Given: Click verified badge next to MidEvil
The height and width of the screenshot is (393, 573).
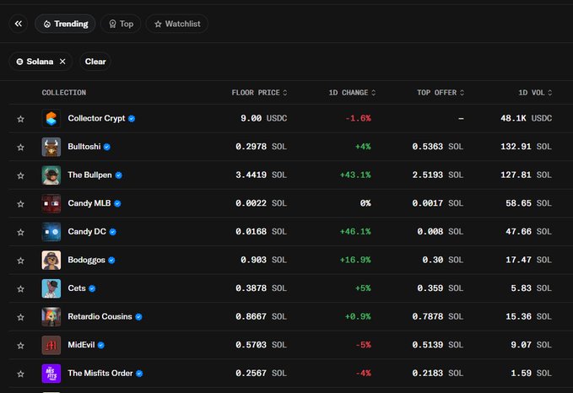Looking at the screenshot, I should pyautogui.click(x=101, y=345).
